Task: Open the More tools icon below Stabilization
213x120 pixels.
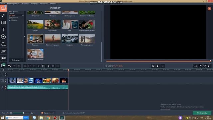Action: [3, 65]
